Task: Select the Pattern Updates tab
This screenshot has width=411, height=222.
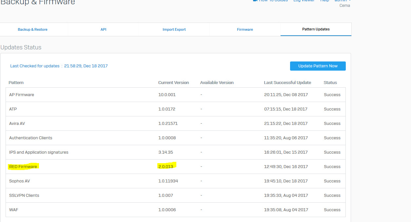Action: (x=316, y=29)
